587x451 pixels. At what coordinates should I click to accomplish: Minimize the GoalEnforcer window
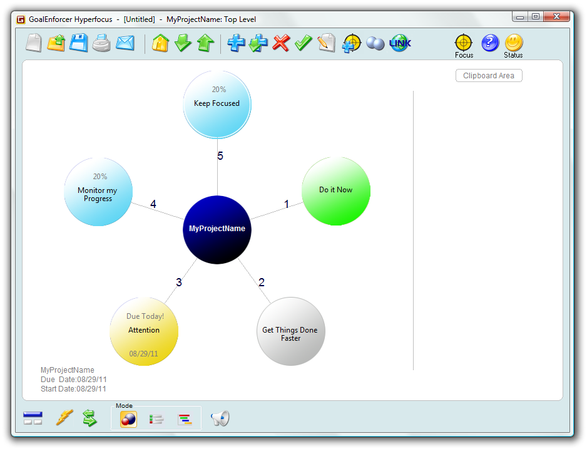tap(520, 17)
